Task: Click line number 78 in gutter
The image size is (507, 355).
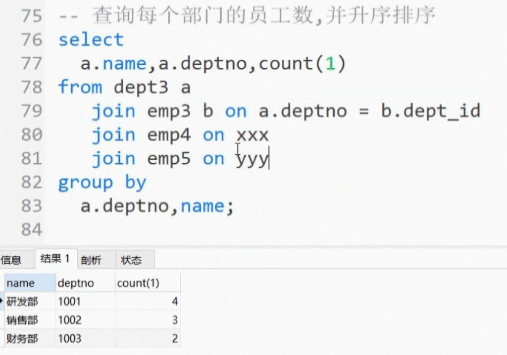Action: (32, 87)
